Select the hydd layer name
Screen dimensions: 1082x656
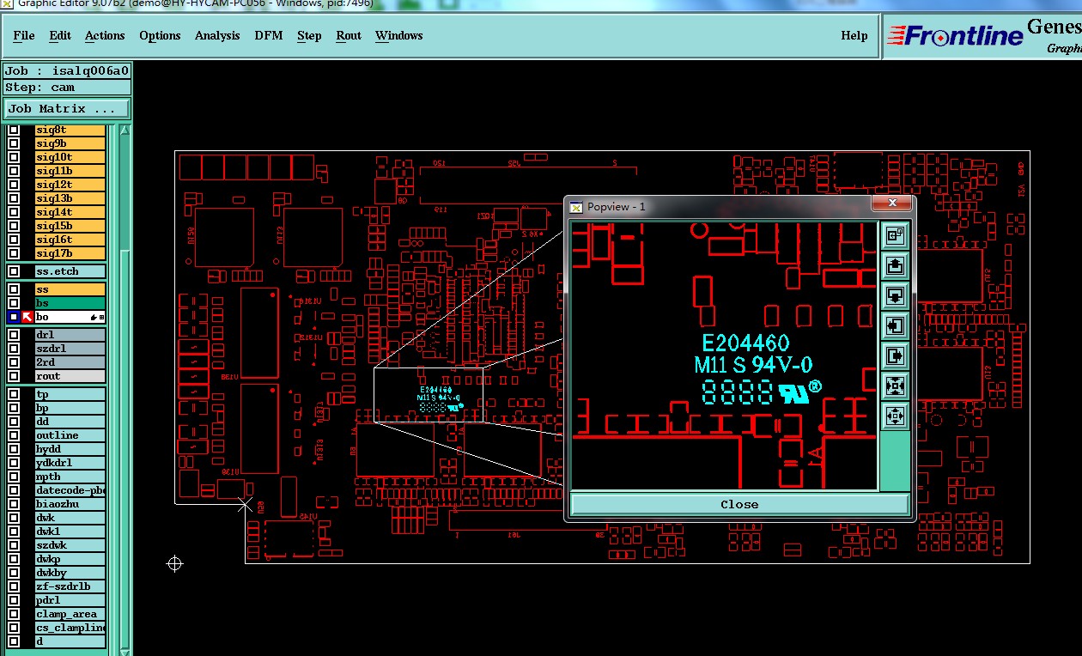(x=70, y=449)
